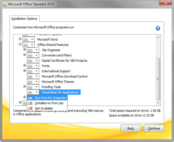The width and height of the screenshot is (174, 142).
Task: Open install-state dropdown for Converters and Filters
Action: pyautogui.click(x=33, y=55)
